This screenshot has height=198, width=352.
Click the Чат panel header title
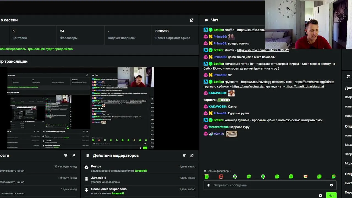(x=215, y=20)
